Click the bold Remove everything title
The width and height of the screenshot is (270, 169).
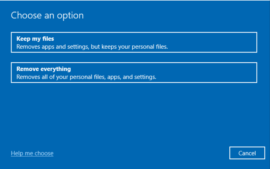[44, 69]
